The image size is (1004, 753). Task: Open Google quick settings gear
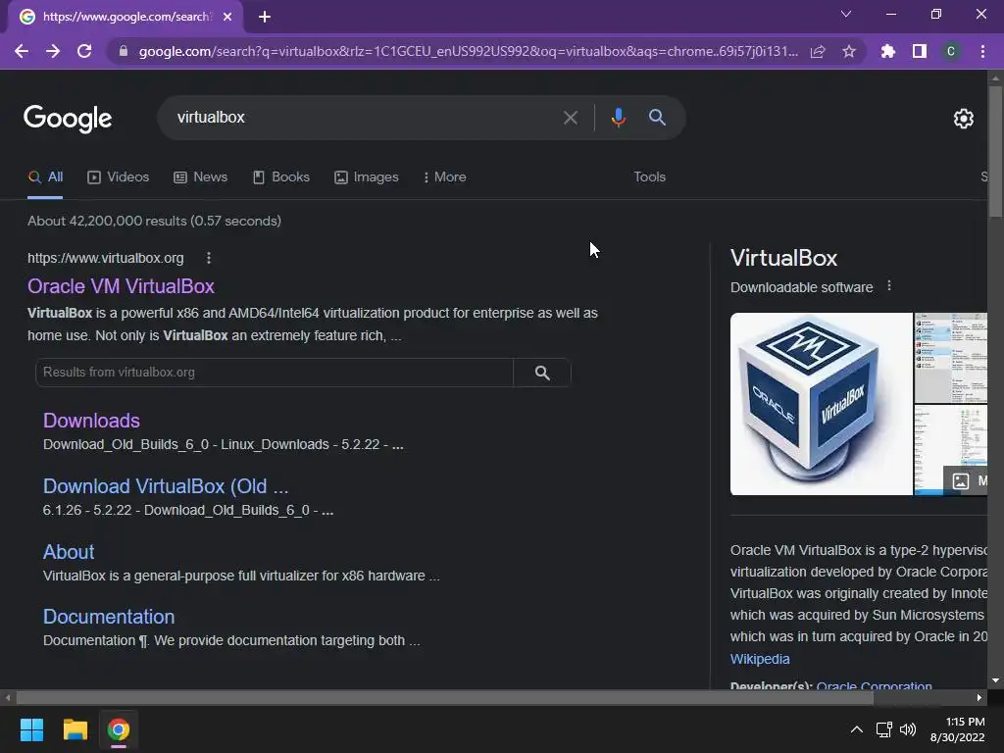click(964, 119)
